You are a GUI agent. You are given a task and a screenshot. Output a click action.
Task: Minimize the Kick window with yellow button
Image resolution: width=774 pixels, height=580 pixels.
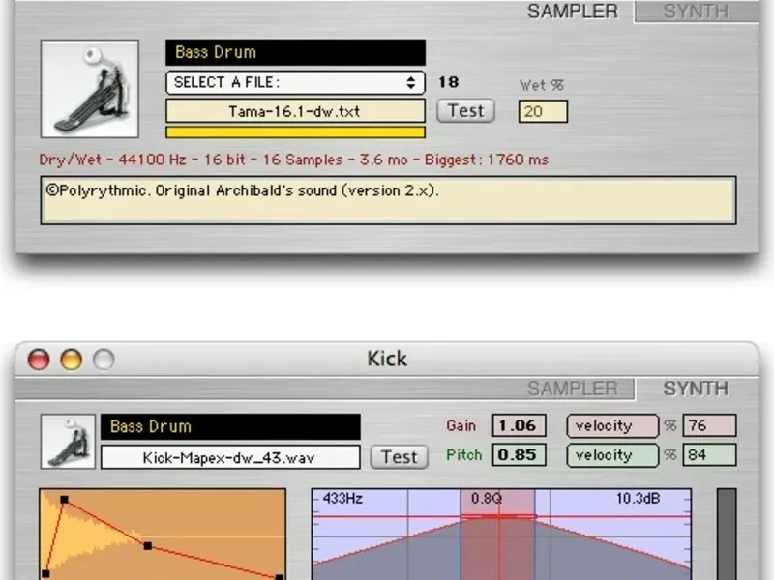pos(71,359)
